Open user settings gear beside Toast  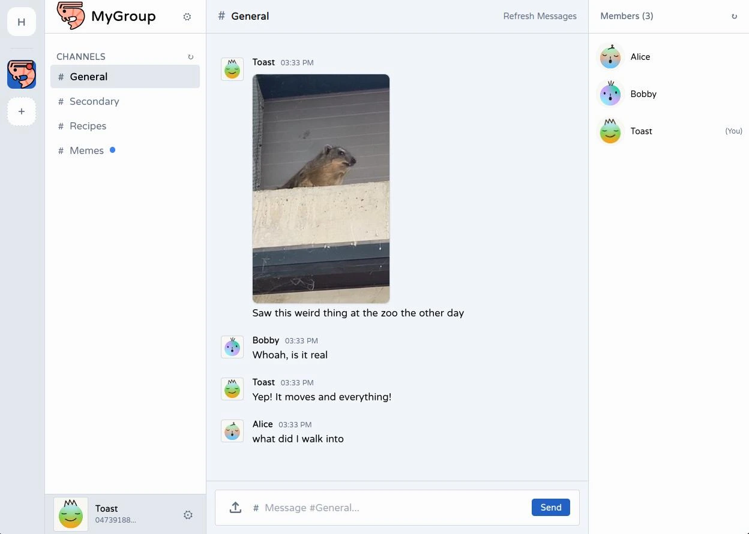point(188,515)
